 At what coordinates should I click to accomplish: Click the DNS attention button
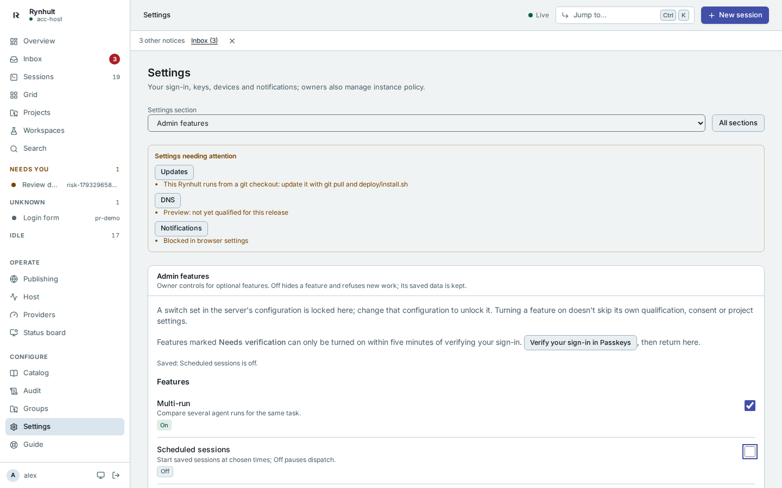pos(168,201)
